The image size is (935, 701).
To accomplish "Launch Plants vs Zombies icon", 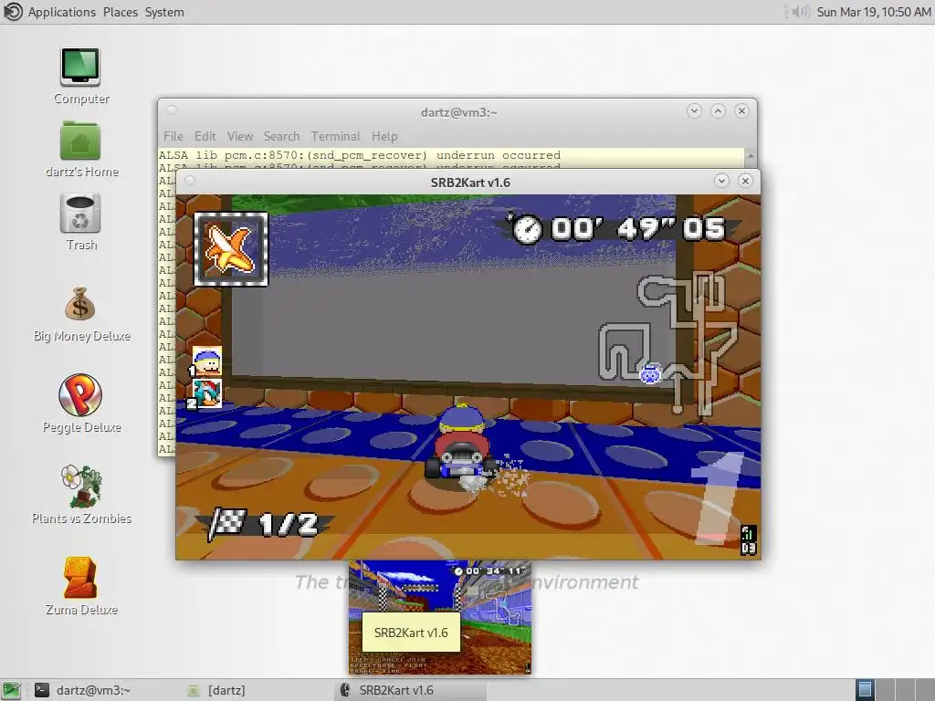I will click(x=80, y=486).
